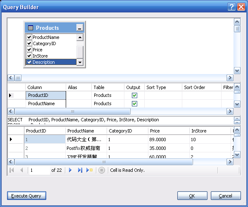
Task: Click InStore header in results pane
Action: click(x=210, y=131)
